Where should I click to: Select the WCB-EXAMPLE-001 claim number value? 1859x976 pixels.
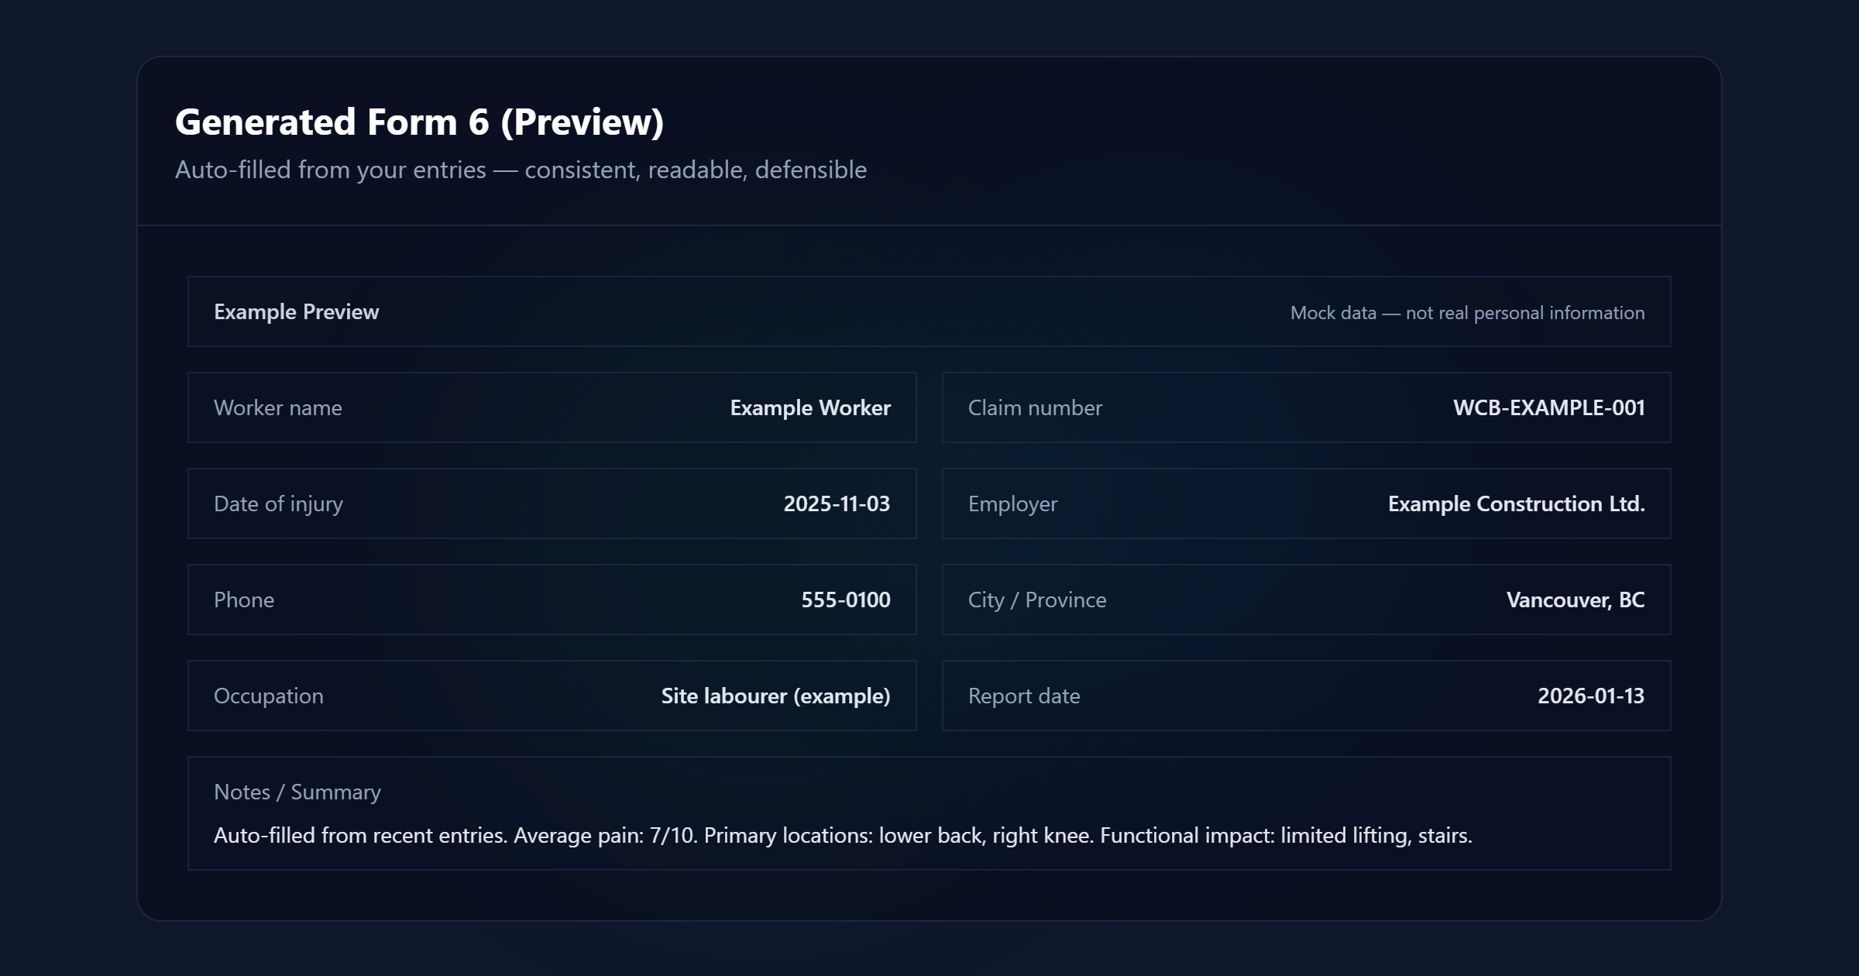point(1548,407)
